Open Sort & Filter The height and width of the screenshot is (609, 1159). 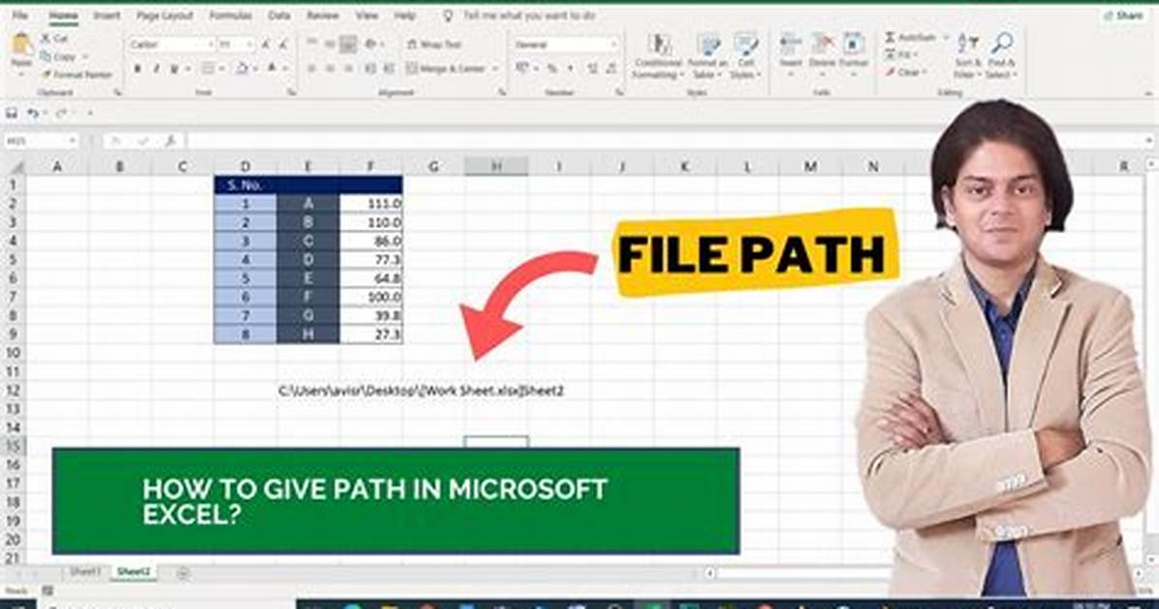(967, 56)
